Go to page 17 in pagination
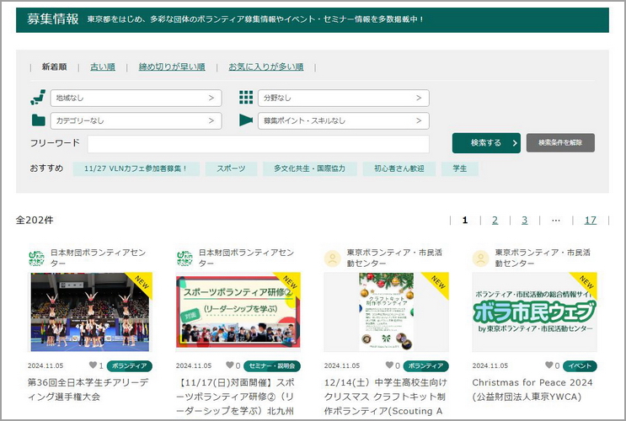 590,220
